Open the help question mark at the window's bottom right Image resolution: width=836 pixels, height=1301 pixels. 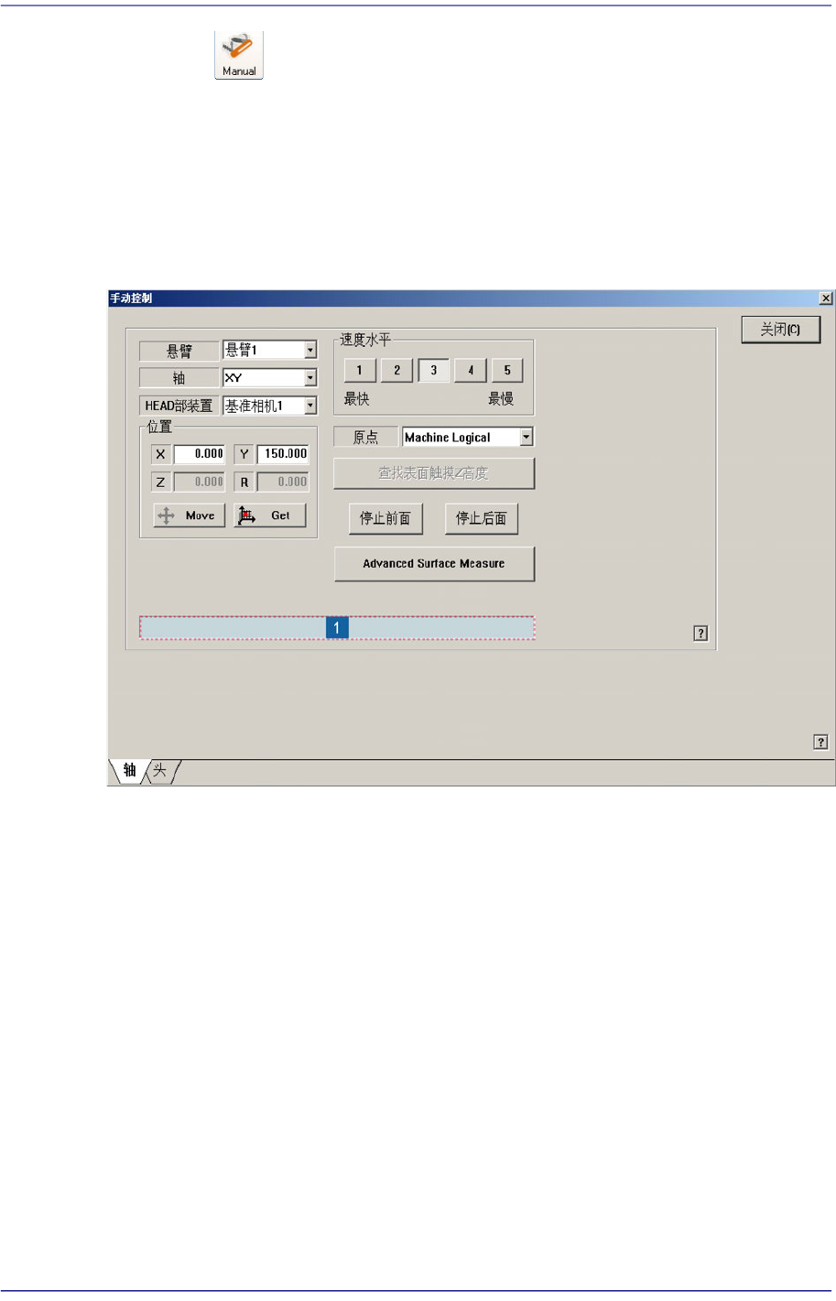[820, 742]
